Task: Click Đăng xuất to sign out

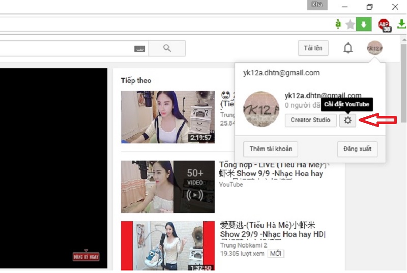Action: [x=357, y=149]
